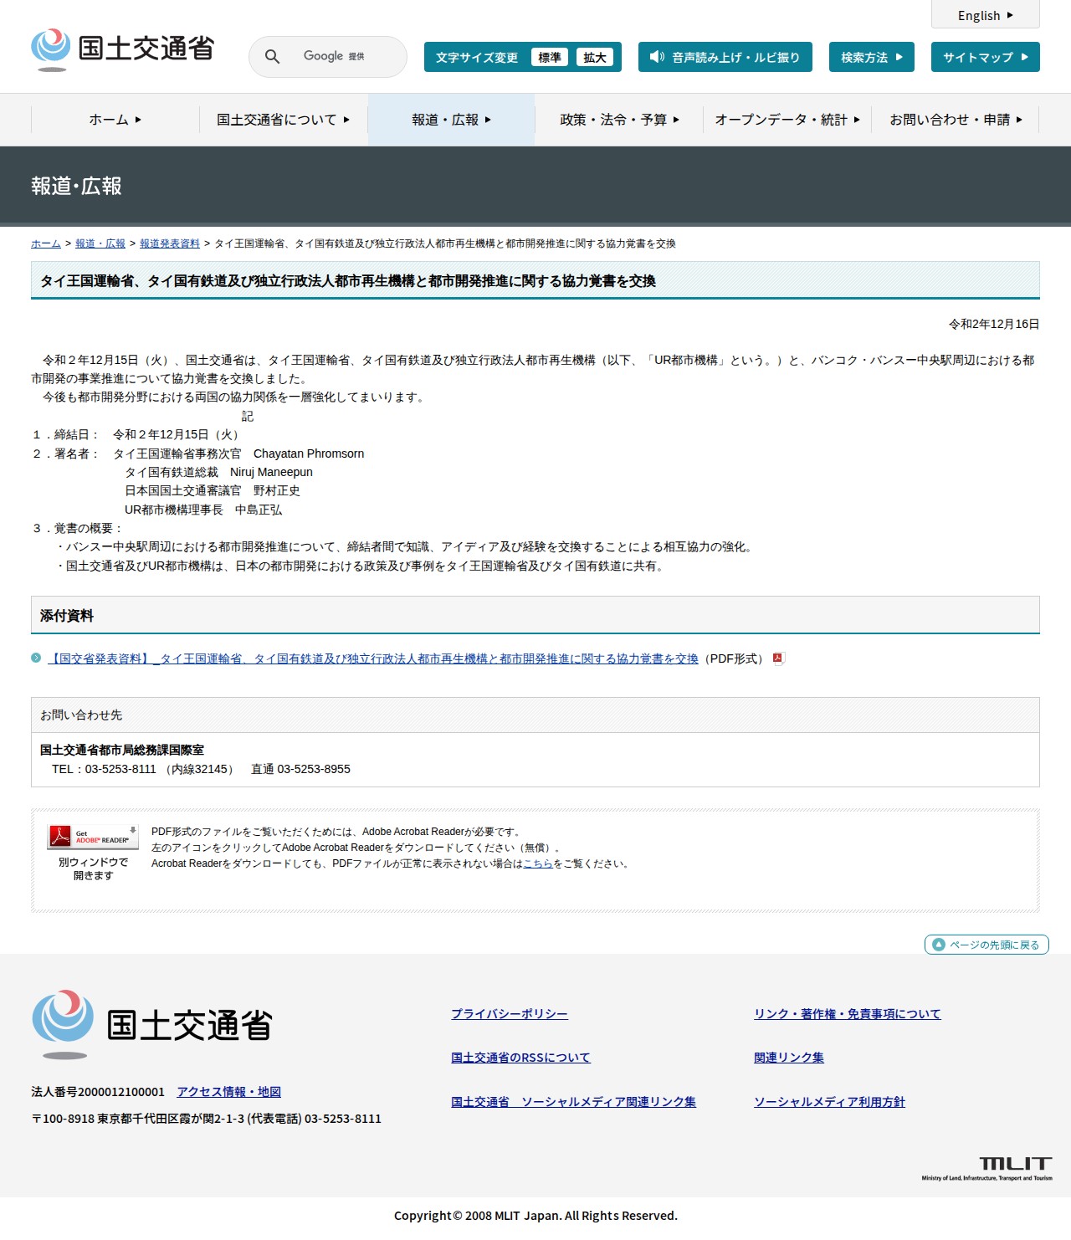Open 国土交通省のRSSについて link
The width and height of the screenshot is (1071, 1240).
pyautogui.click(x=520, y=1058)
